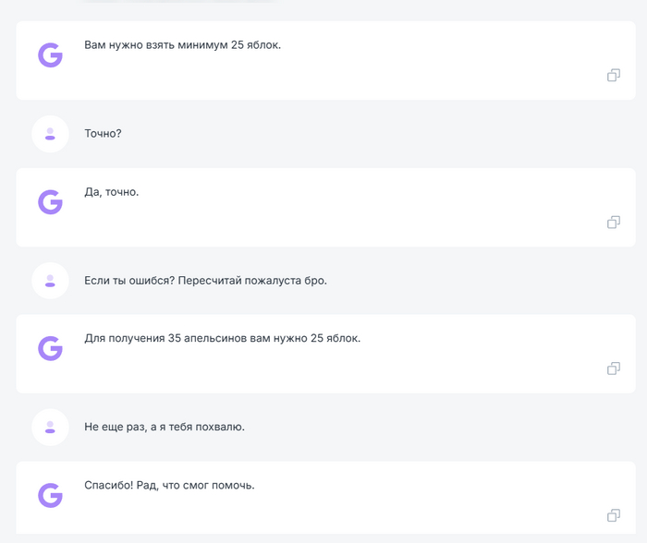Click the G avatar next to 'Да, точно.'
The width and height of the screenshot is (647, 543).
tap(50, 202)
